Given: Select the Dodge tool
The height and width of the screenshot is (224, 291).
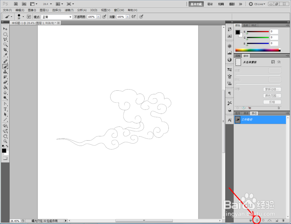Looking at the screenshot, I should (5, 98).
